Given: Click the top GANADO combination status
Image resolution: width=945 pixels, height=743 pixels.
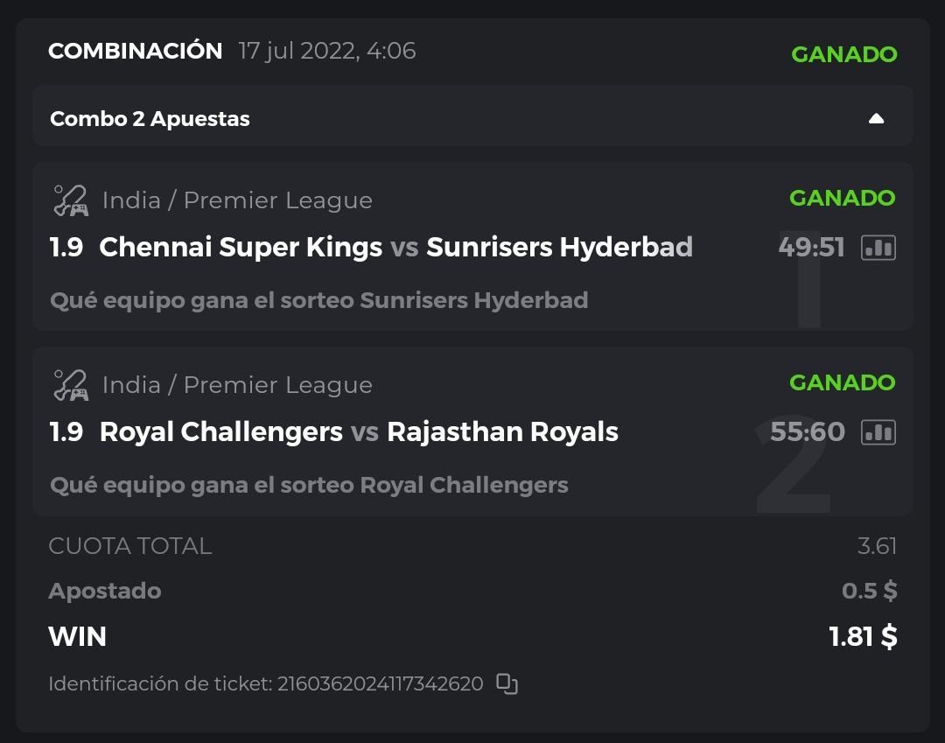Looking at the screenshot, I should tap(843, 54).
